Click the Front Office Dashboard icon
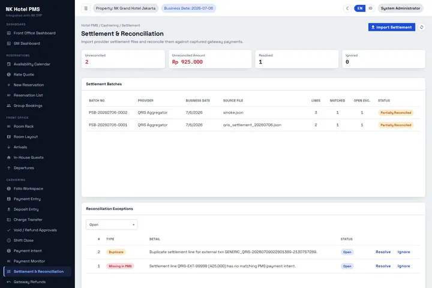The height and width of the screenshot is (288, 432). click(9, 33)
